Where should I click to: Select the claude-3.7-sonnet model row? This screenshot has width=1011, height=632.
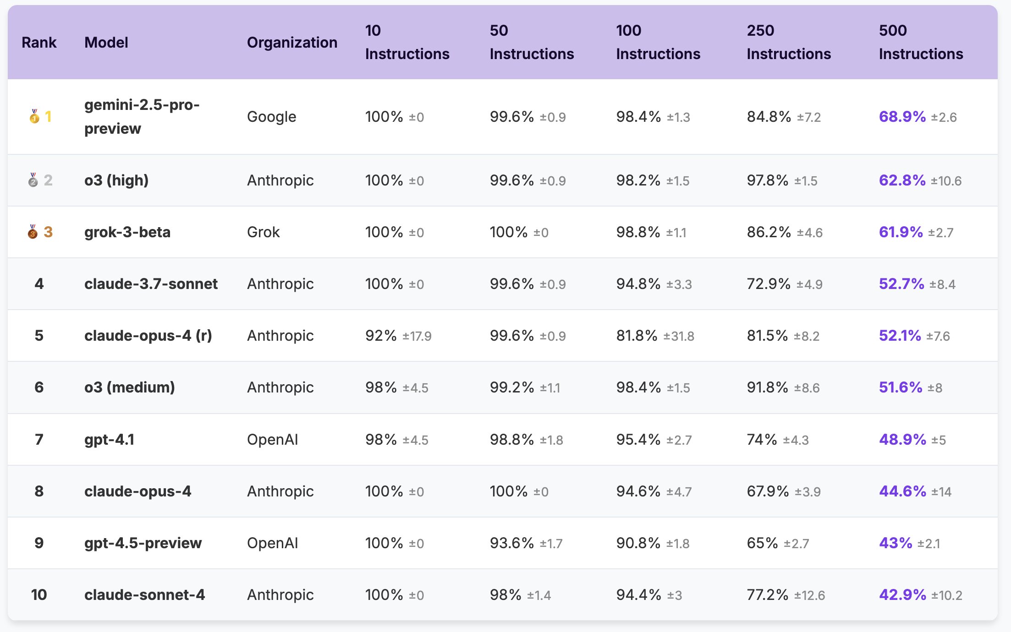(151, 283)
